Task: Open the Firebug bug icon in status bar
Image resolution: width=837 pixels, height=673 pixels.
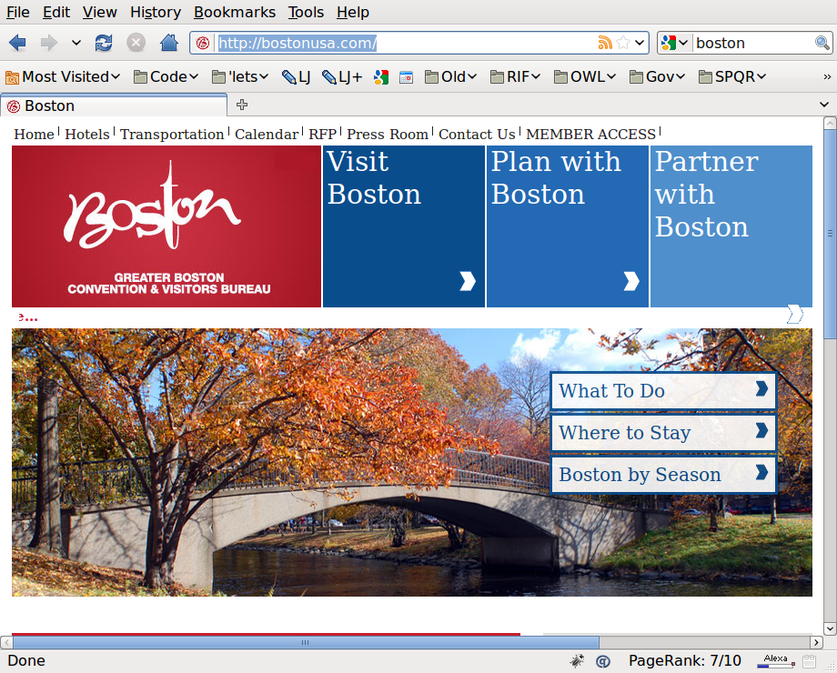Action: click(x=577, y=661)
